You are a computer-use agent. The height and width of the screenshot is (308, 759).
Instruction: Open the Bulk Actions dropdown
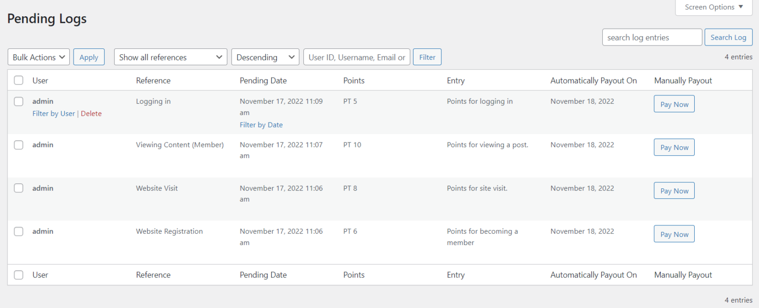click(38, 56)
